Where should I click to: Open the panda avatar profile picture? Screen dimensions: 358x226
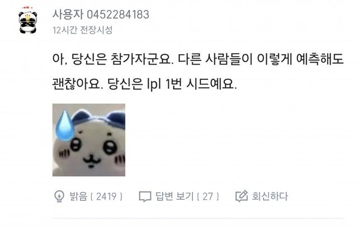(x=28, y=21)
